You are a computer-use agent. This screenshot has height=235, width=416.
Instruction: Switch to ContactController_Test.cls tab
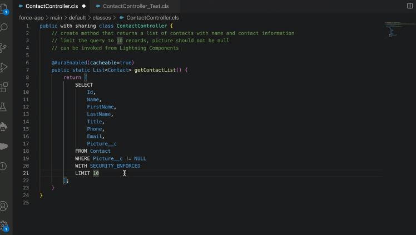[x=136, y=6]
